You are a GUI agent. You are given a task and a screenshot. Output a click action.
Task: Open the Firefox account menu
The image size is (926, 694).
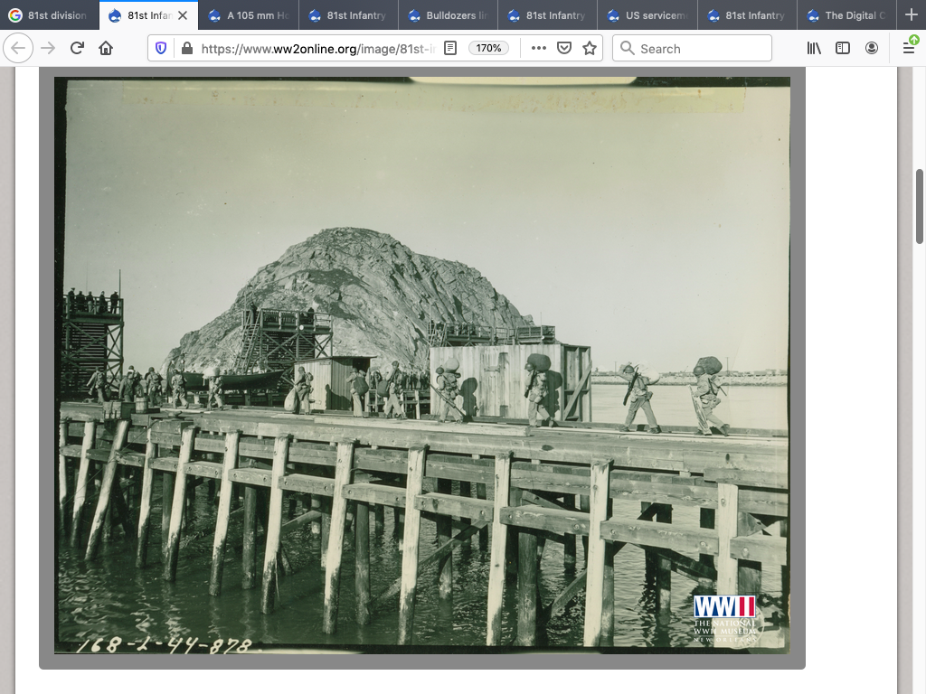[x=872, y=49]
